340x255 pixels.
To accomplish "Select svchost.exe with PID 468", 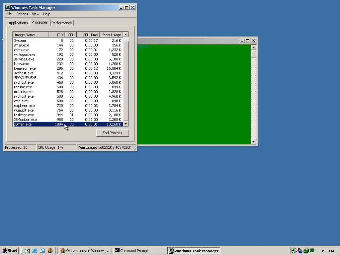I will point(68,82).
